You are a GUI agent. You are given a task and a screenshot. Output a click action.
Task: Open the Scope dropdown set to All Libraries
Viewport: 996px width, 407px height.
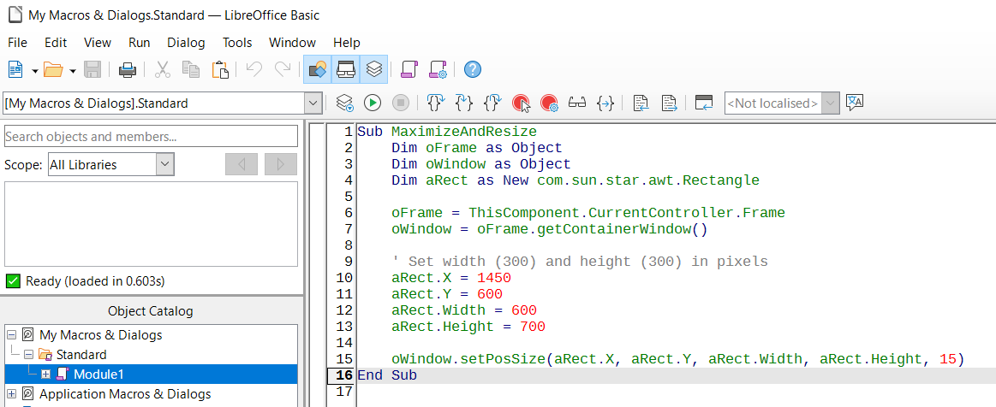tap(110, 164)
